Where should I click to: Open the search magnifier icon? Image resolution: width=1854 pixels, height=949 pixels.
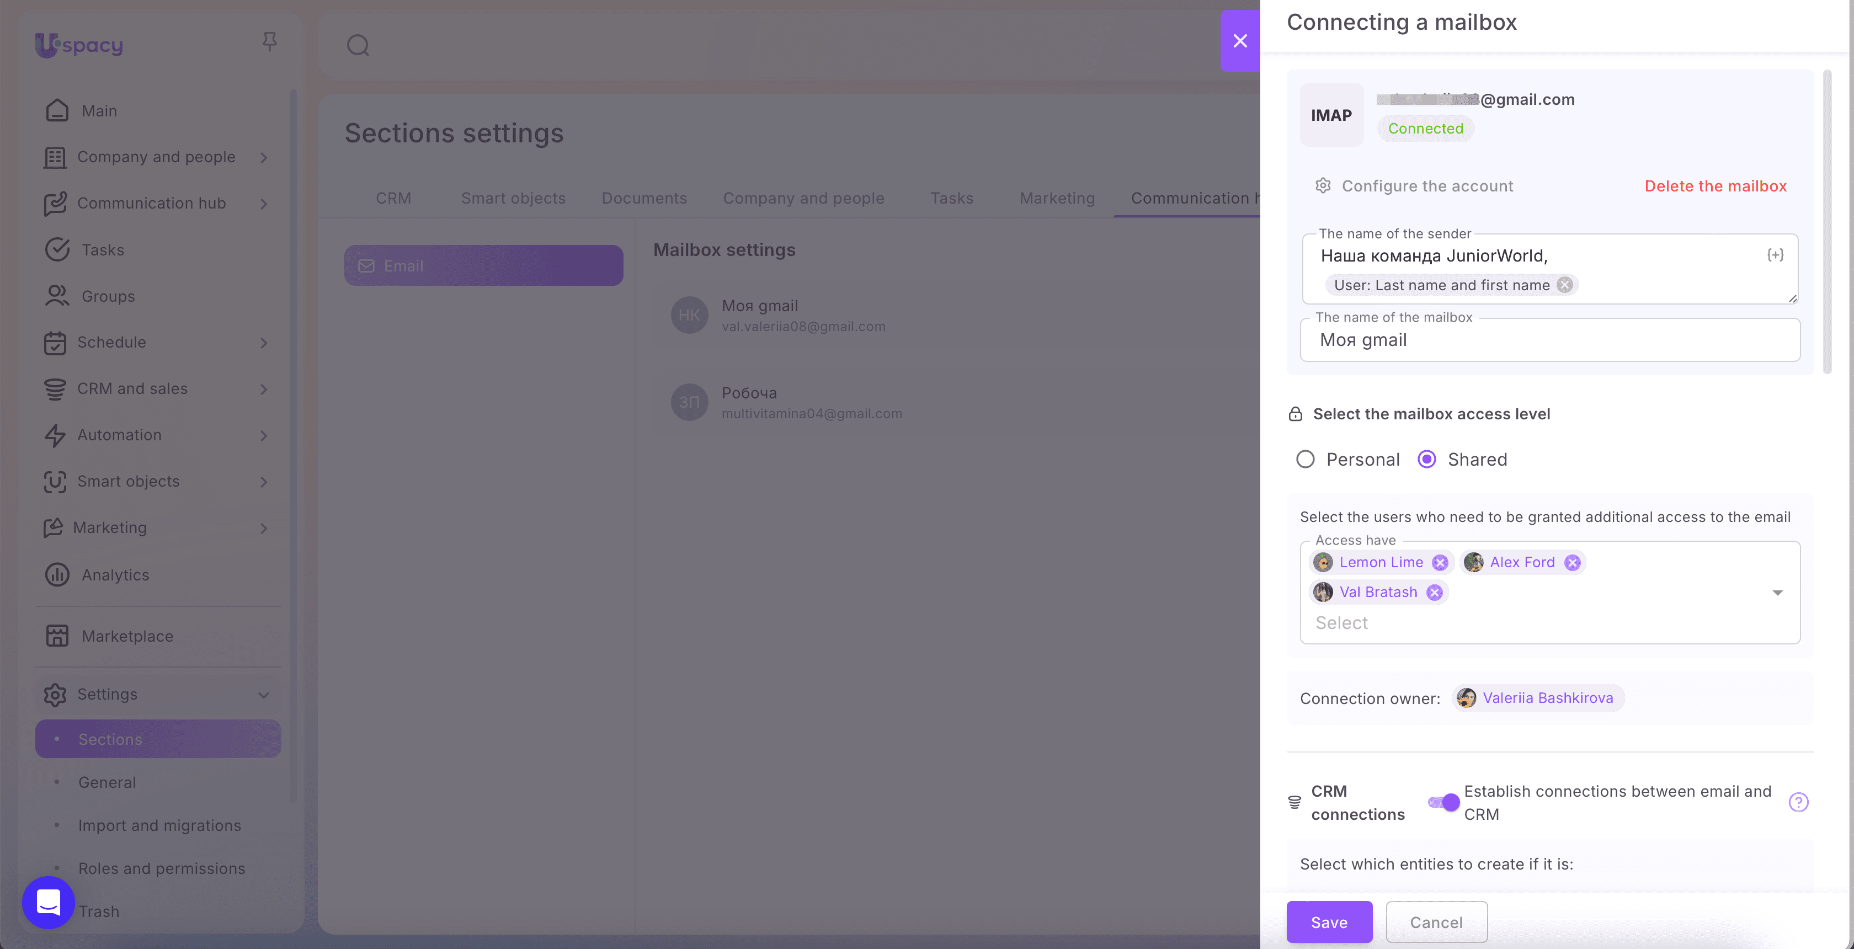pos(358,45)
